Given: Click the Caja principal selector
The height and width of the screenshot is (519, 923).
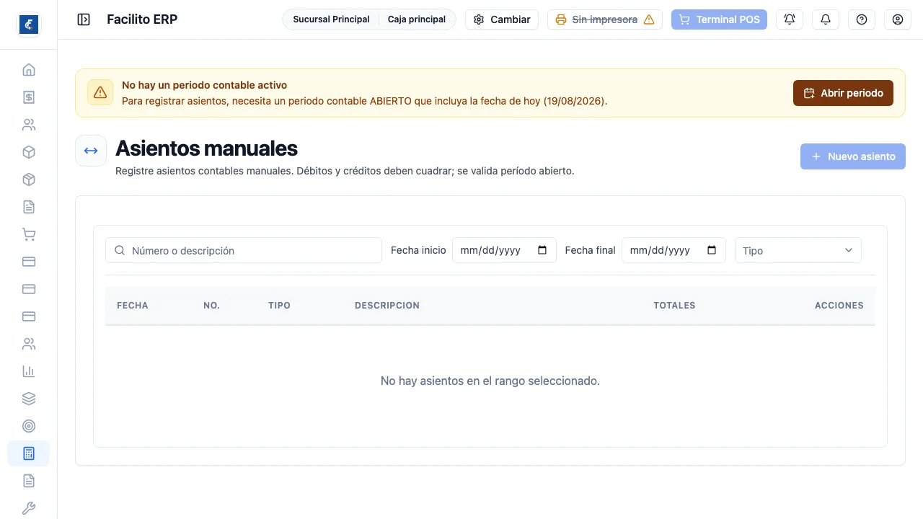Looking at the screenshot, I should pyautogui.click(x=417, y=19).
